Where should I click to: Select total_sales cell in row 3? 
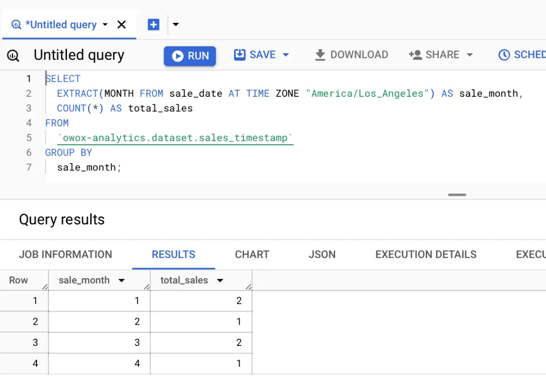click(x=201, y=343)
